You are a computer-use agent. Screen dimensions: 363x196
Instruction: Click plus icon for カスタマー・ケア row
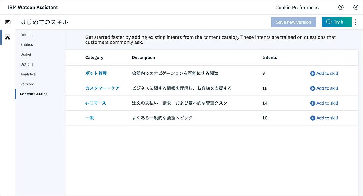coord(312,88)
